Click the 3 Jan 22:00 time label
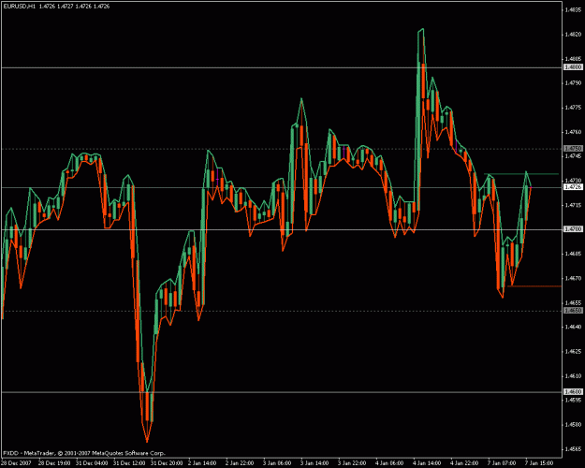The image size is (585, 468). coord(353,463)
